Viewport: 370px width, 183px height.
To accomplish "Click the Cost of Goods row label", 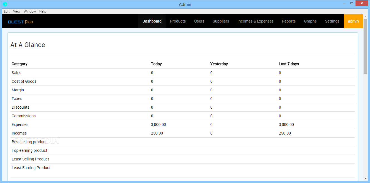I will pyautogui.click(x=24, y=81).
